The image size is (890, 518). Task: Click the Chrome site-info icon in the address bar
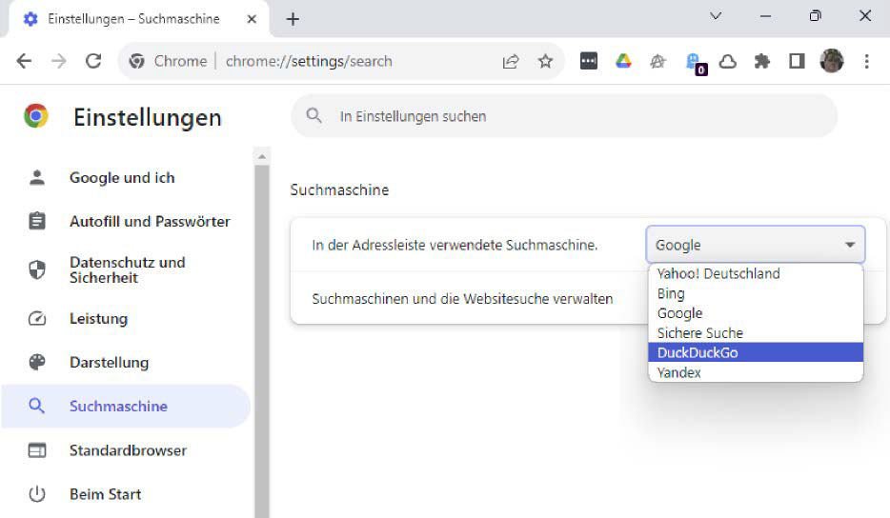pos(136,61)
